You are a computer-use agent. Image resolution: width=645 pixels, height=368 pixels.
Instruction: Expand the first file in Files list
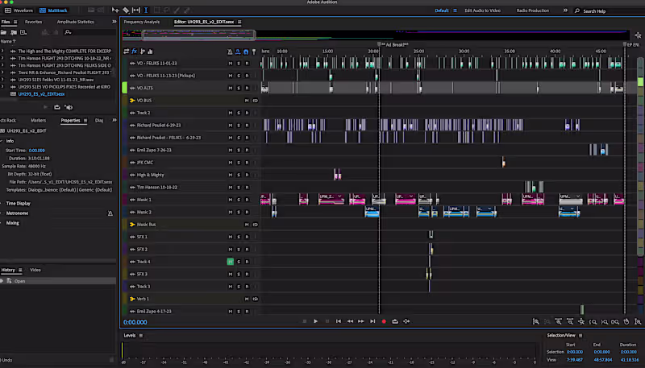coord(2,51)
